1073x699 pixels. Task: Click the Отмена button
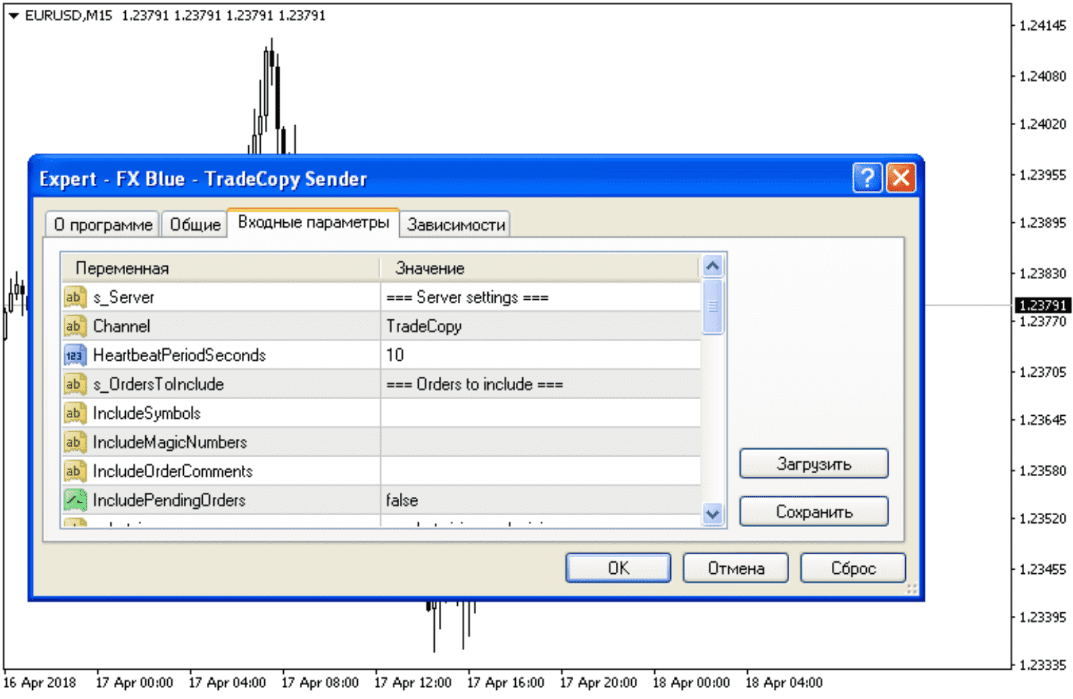tap(735, 568)
